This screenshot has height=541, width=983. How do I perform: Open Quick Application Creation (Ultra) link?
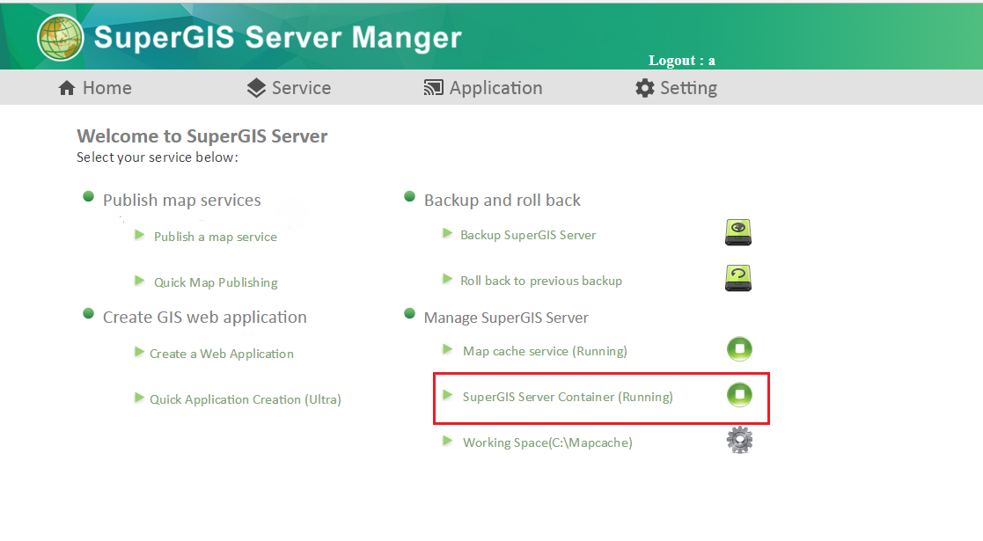pyautogui.click(x=246, y=400)
